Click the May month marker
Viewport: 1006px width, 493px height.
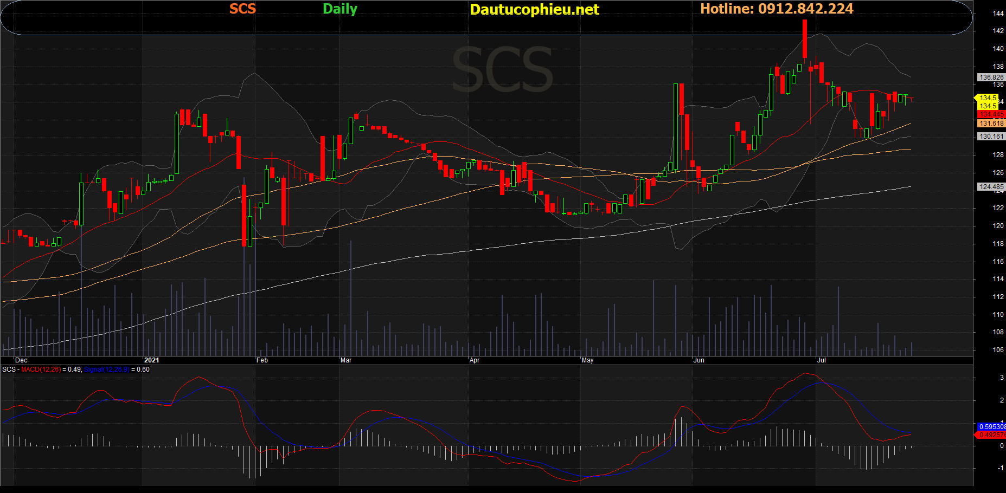click(587, 360)
